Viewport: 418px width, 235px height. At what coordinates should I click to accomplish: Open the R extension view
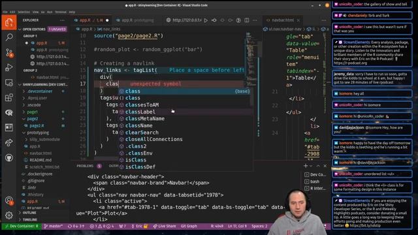point(9,112)
